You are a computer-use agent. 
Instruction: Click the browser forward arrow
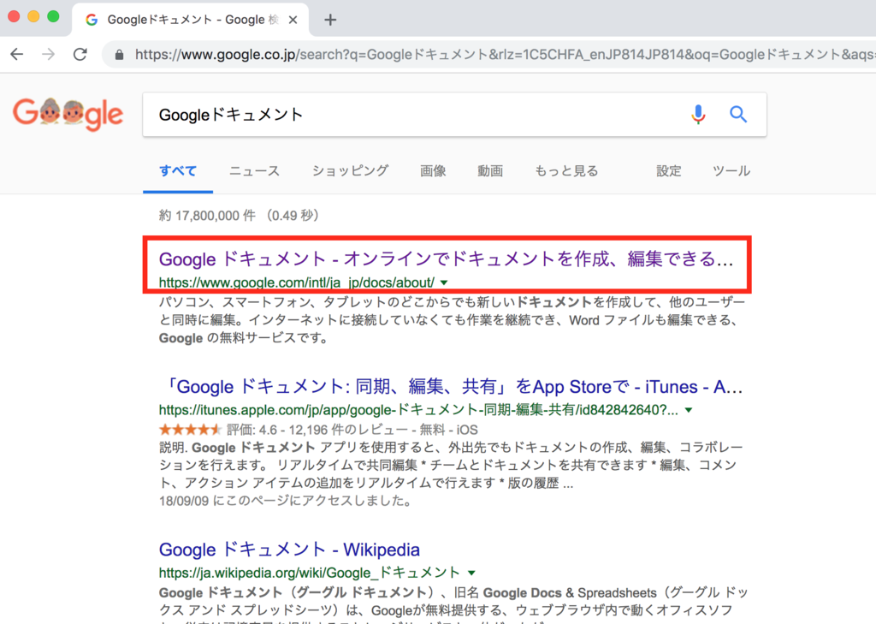(x=49, y=54)
